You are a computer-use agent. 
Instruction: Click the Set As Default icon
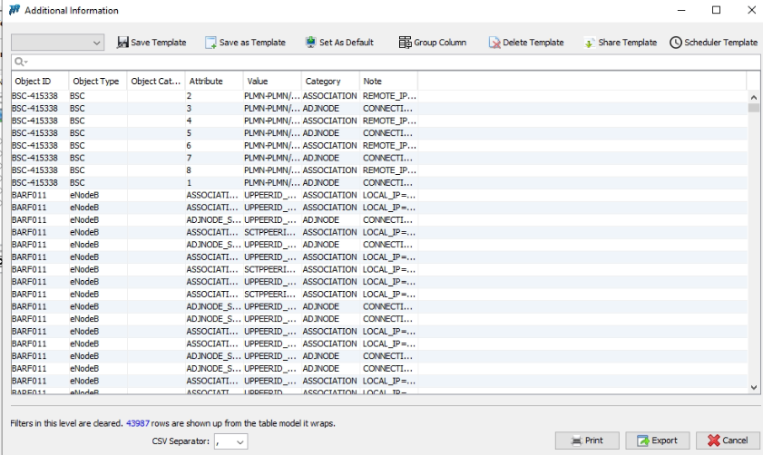coord(311,43)
